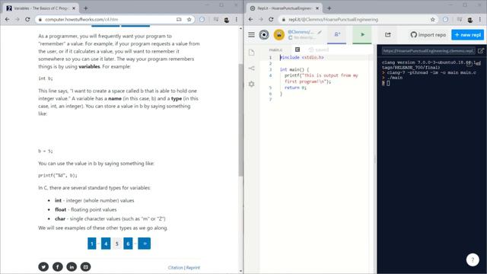The image size is (487, 274).
Task: Click the editor layout icon beside main.c
Action: [298, 49]
